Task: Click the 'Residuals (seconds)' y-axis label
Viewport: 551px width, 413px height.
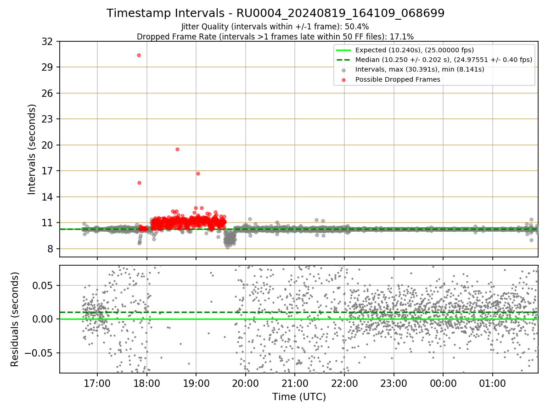Action: [x=15, y=319]
